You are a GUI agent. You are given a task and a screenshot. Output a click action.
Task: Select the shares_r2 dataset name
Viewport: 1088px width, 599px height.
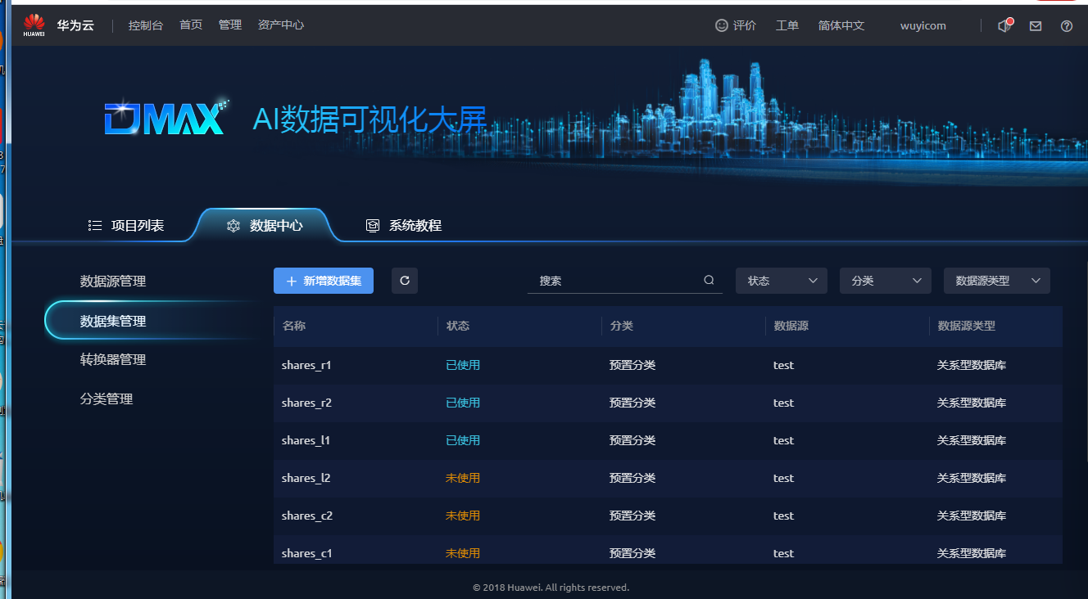306,403
